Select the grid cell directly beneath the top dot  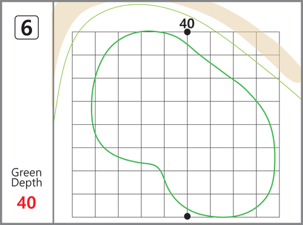pos(199,43)
